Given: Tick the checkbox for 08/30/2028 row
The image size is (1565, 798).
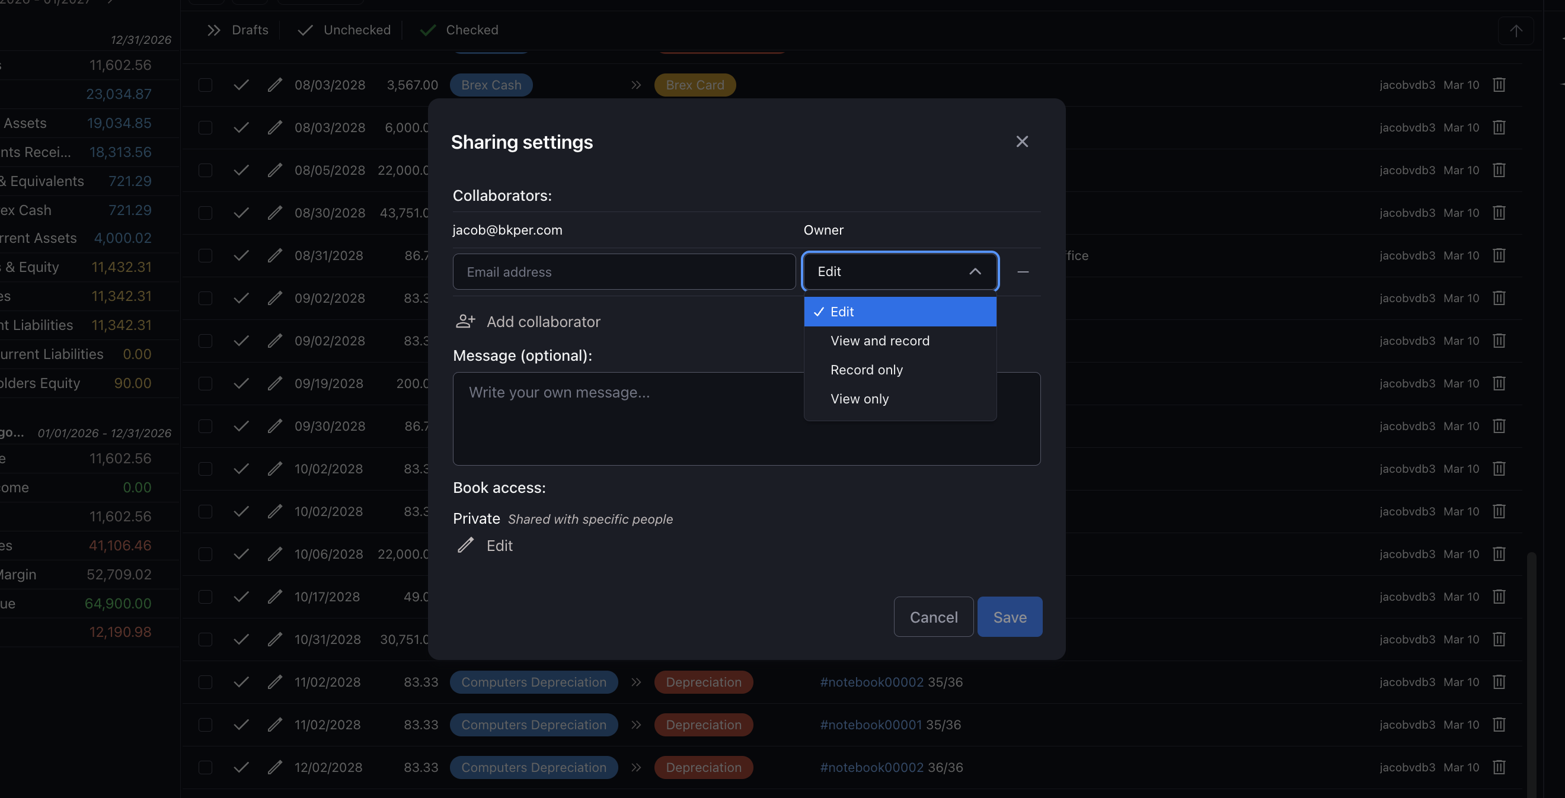Looking at the screenshot, I should [x=205, y=213].
